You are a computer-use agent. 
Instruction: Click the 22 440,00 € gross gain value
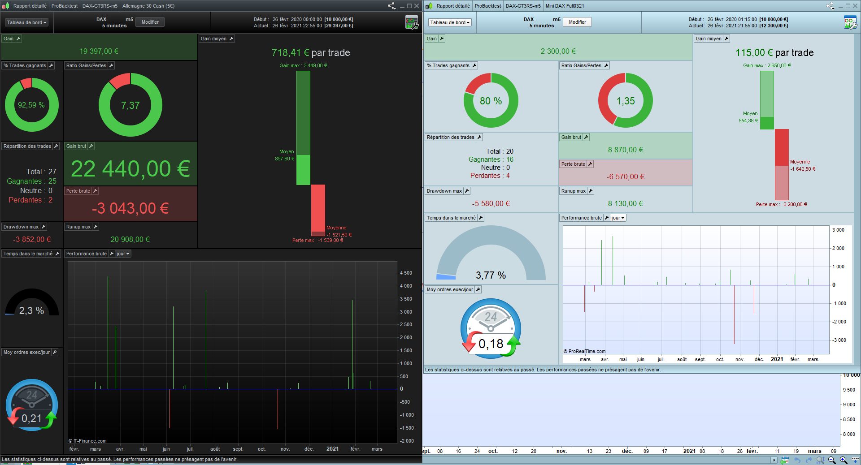click(x=130, y=169)
